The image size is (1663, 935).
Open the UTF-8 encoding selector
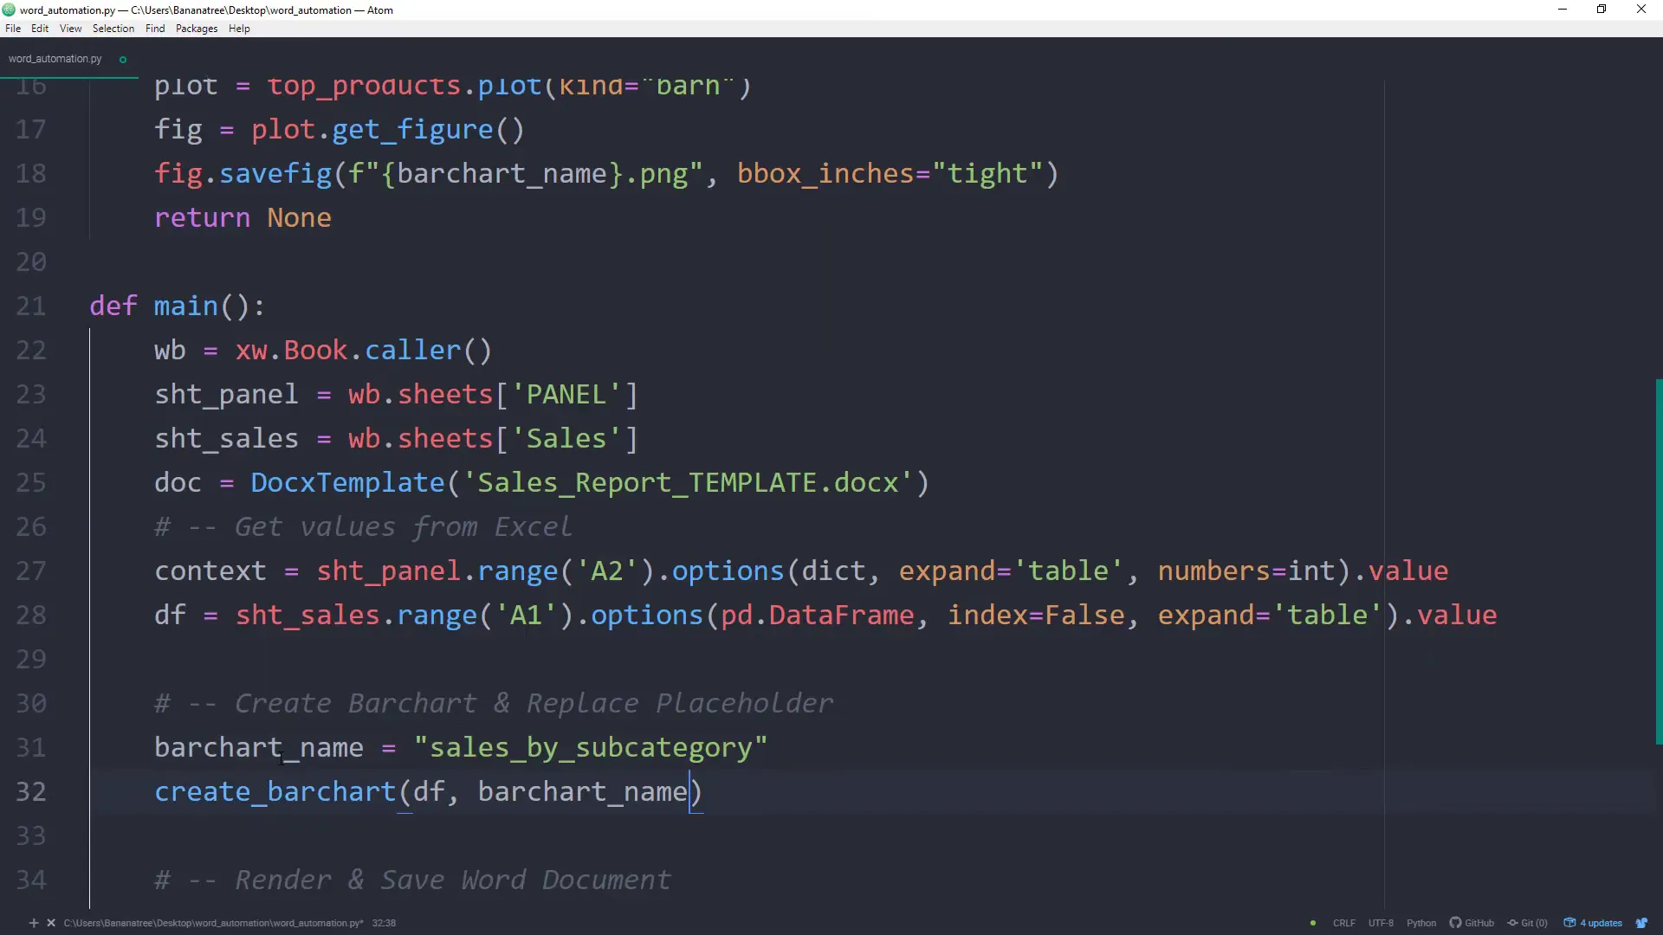point(1382,923)
